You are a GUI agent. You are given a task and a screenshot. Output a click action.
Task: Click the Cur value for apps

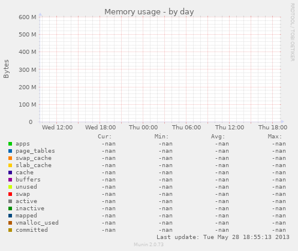109,144
